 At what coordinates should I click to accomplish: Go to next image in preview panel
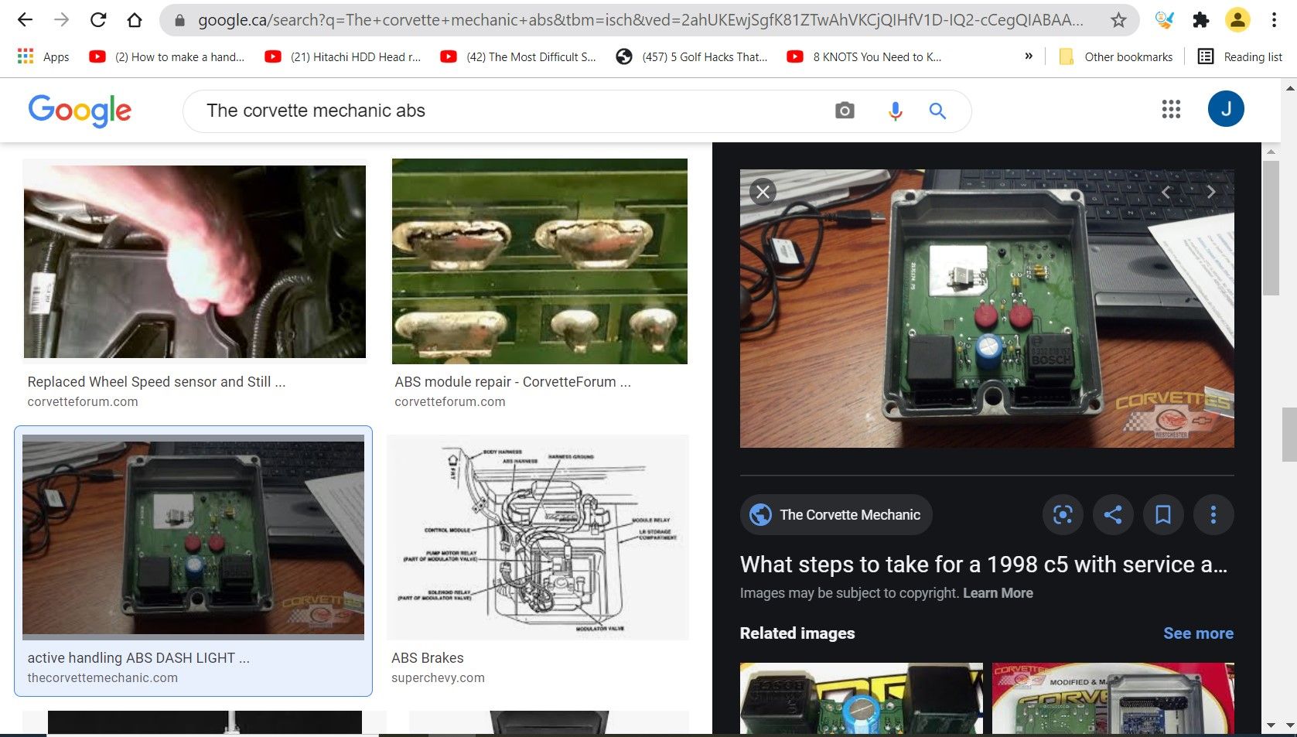coord(1211,192)
